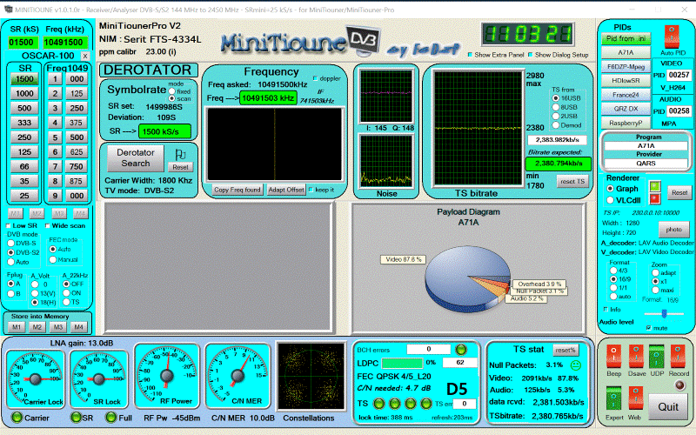Select fixed Symbolrate mode

point(171,91)
